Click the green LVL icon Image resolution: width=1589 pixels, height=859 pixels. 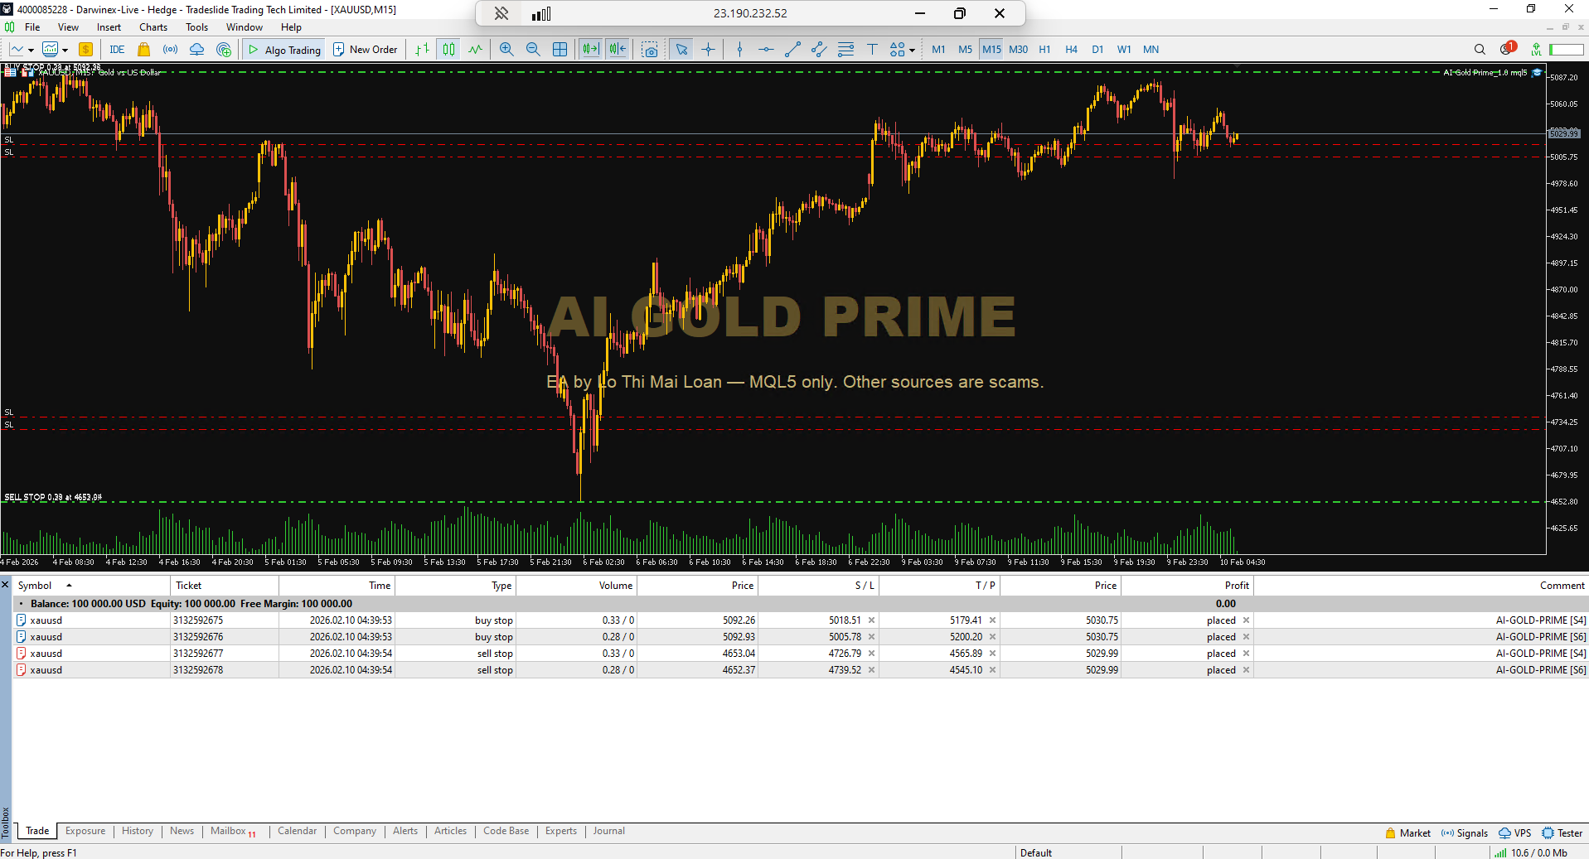[1536, 50]
